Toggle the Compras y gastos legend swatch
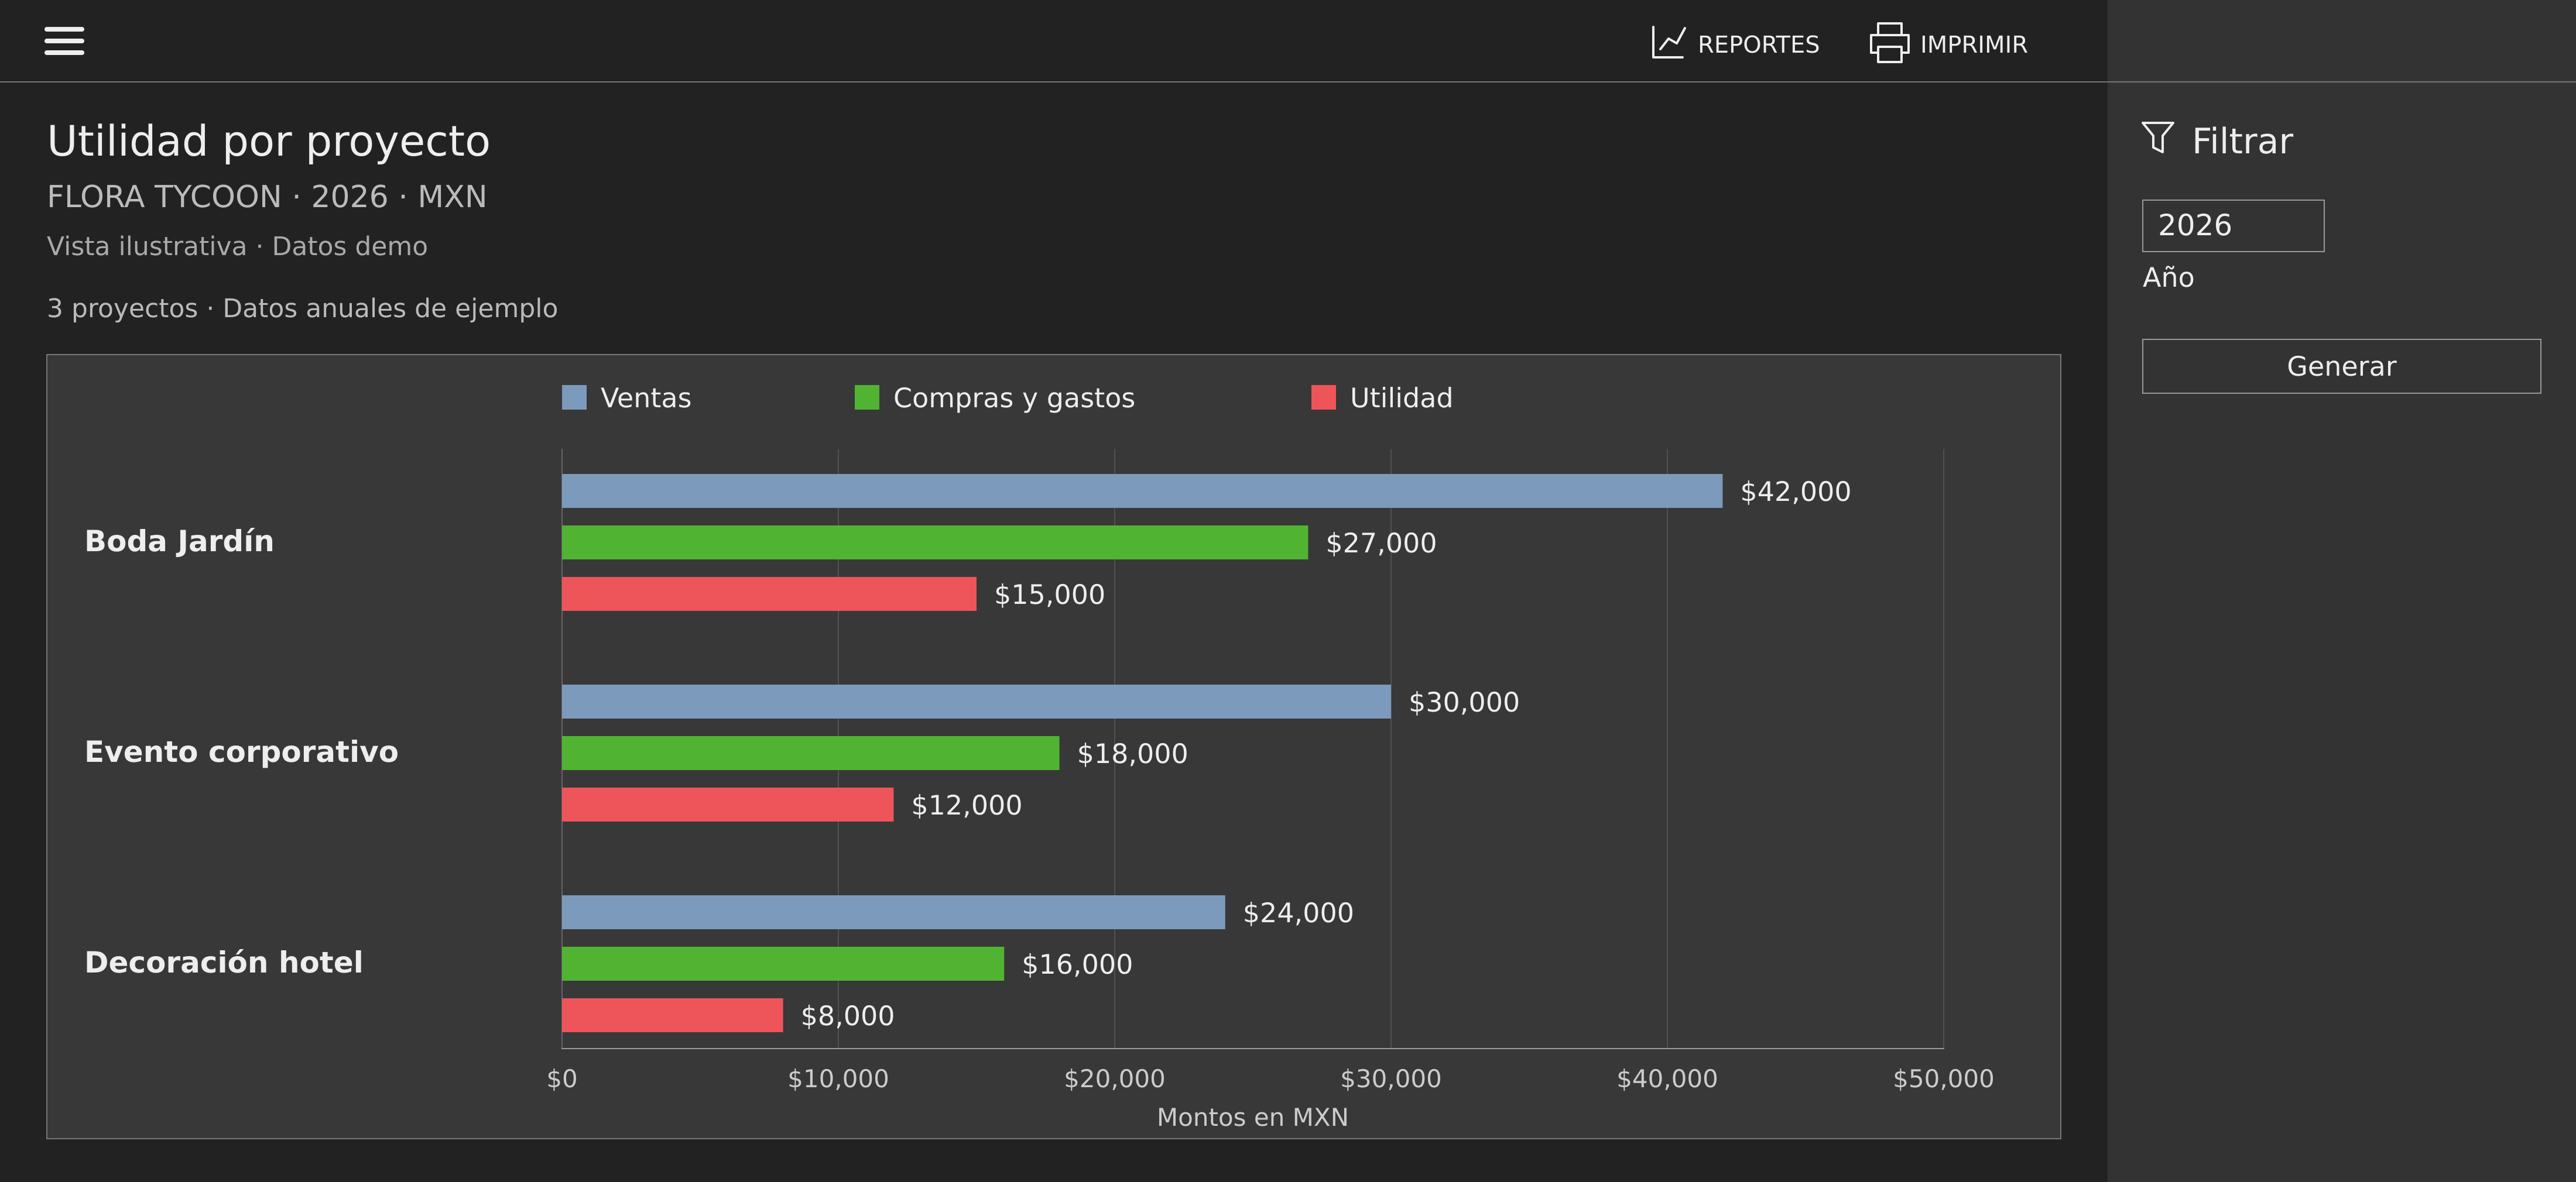 (866, 398)
